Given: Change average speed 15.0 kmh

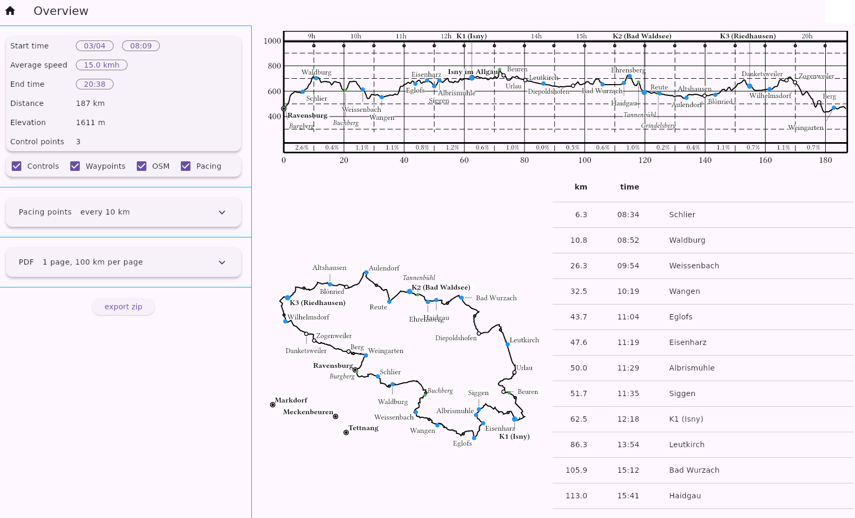Looking at the screenshot, I should pos(102,65).
